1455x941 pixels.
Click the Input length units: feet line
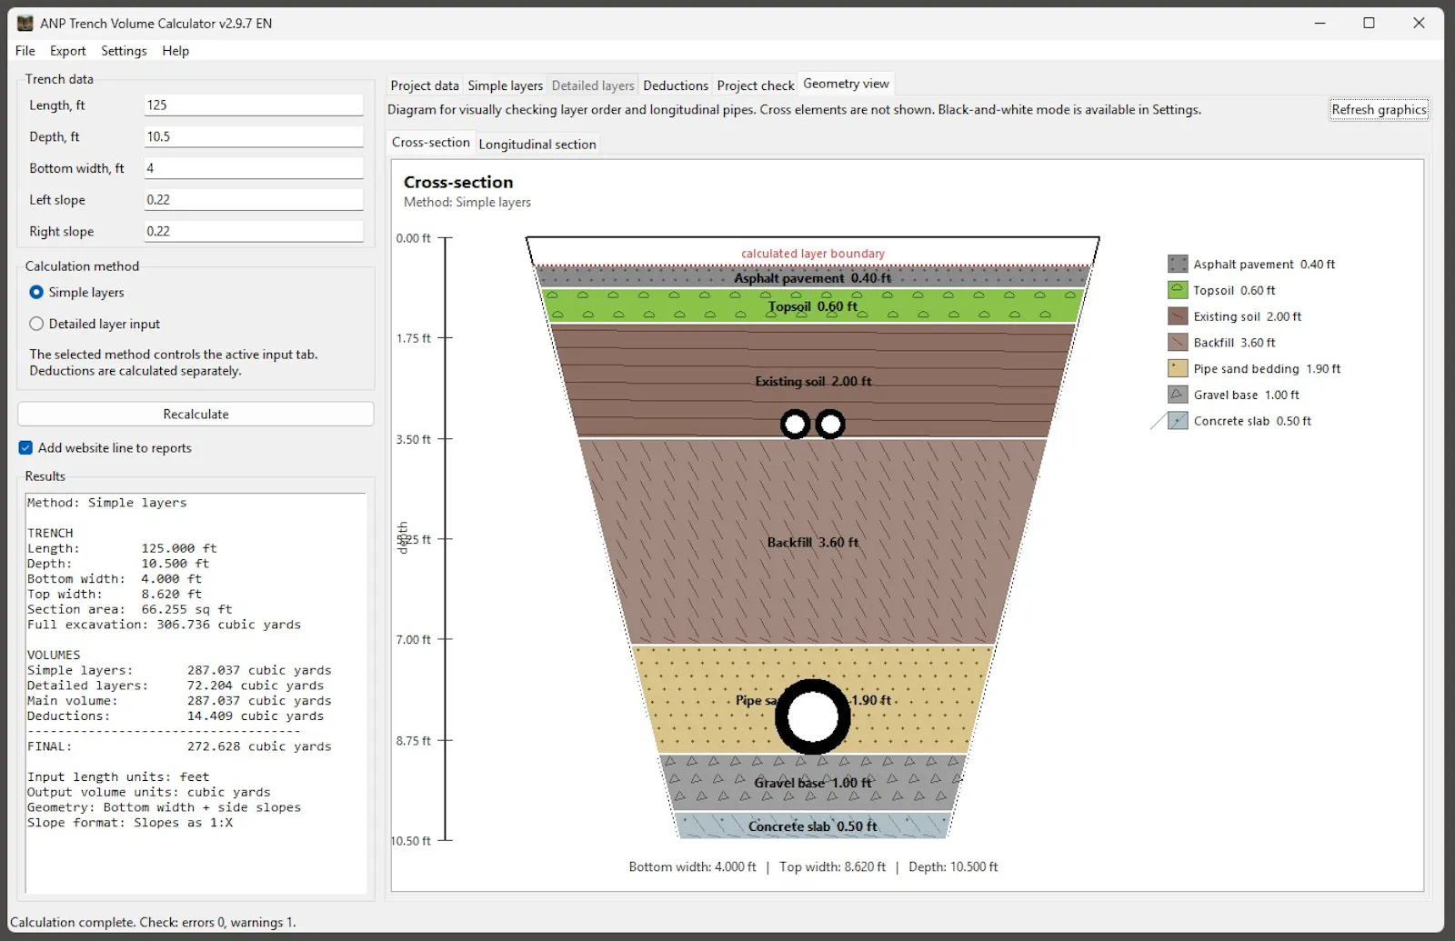click(118, 776)
